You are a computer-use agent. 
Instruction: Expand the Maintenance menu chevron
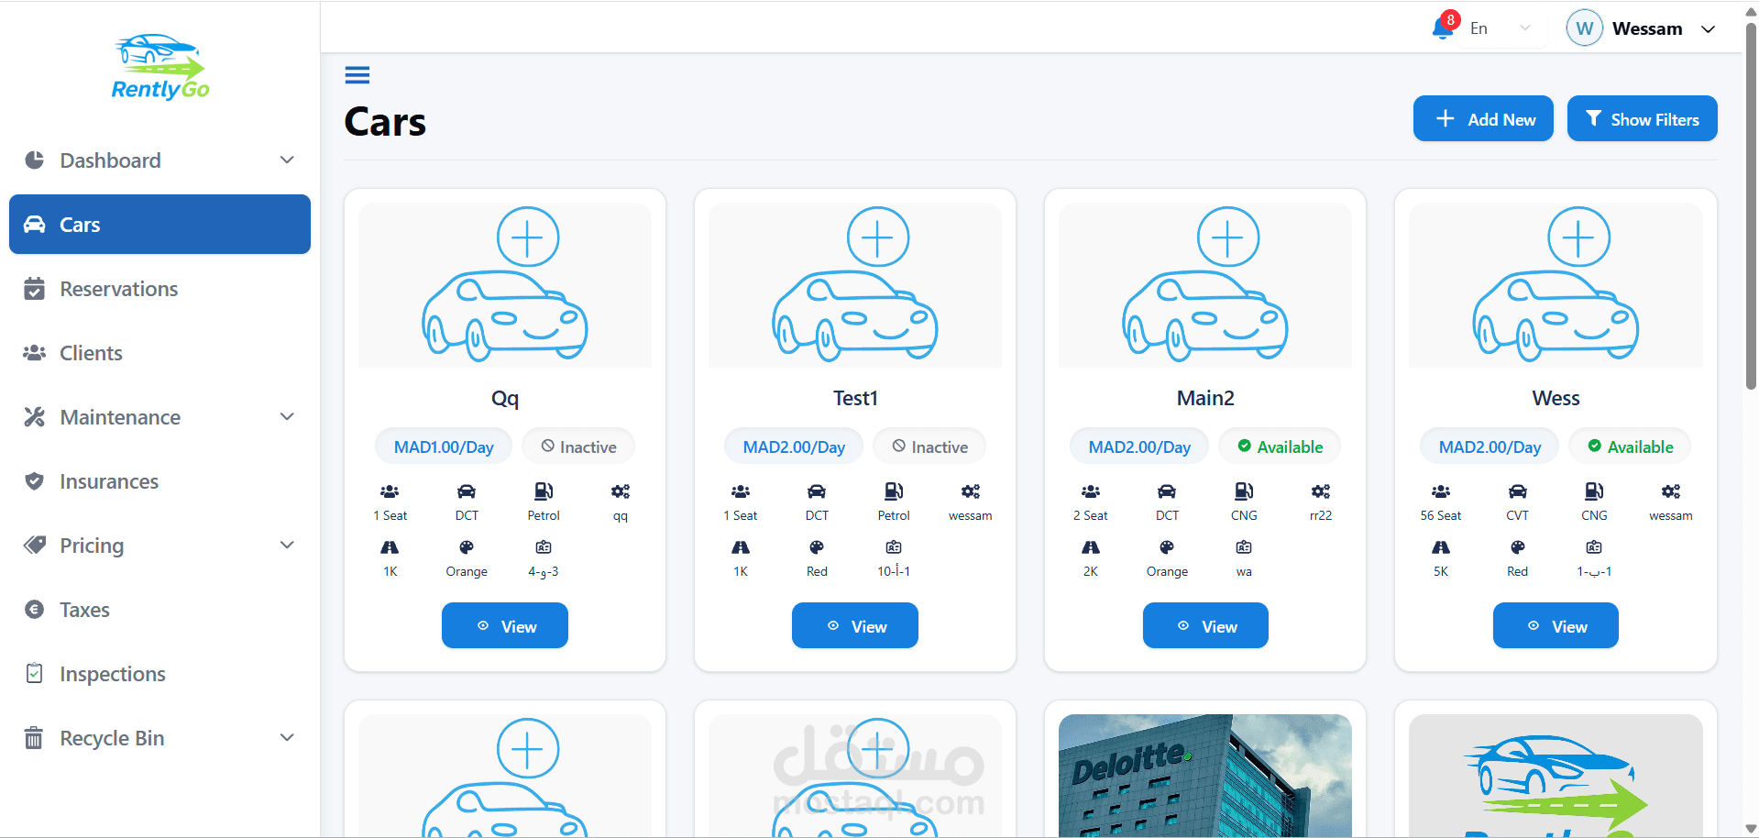click(287, 417)
